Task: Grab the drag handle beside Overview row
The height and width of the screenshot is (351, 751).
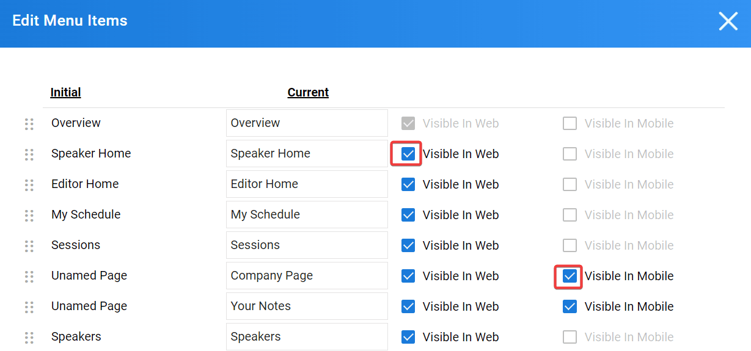Action: tap(29, 124)
